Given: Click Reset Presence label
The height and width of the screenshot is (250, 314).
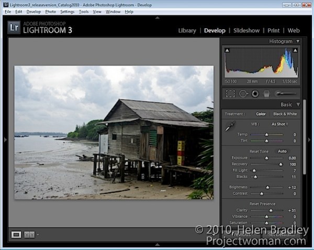Looking at the screenshot, I should (x=262, y=204).
